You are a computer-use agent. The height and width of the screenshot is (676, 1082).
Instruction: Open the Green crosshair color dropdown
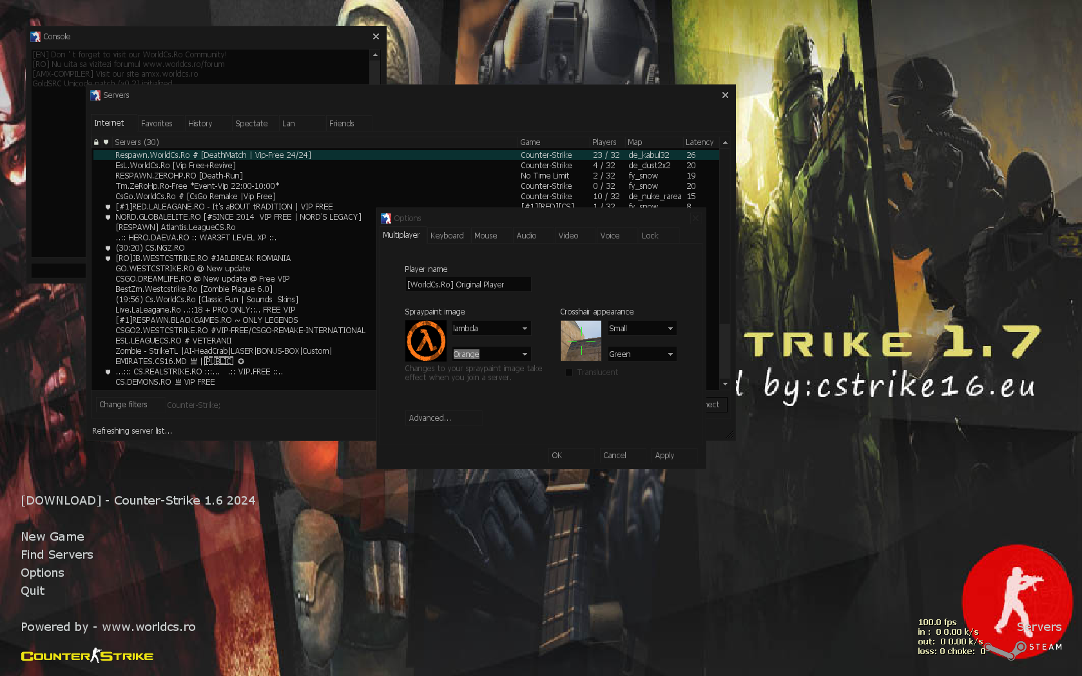click(642, 354)
